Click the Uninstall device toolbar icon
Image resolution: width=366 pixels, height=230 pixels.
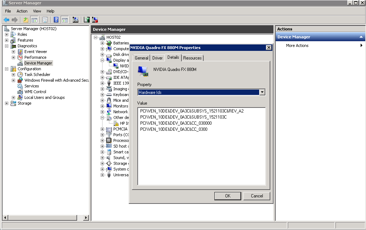tap(95, 20)
